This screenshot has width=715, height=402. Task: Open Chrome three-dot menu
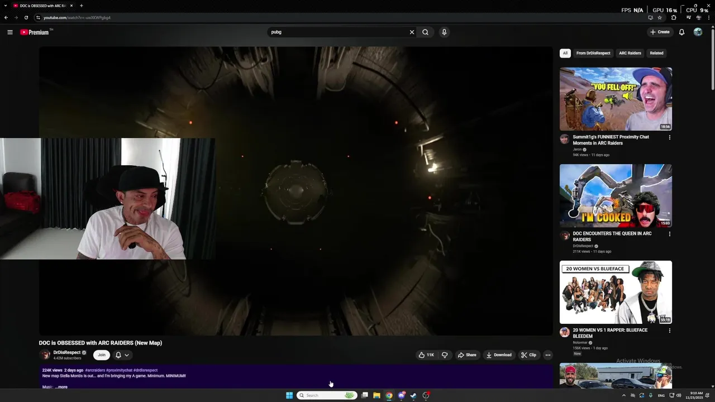(x=708, y=17)
